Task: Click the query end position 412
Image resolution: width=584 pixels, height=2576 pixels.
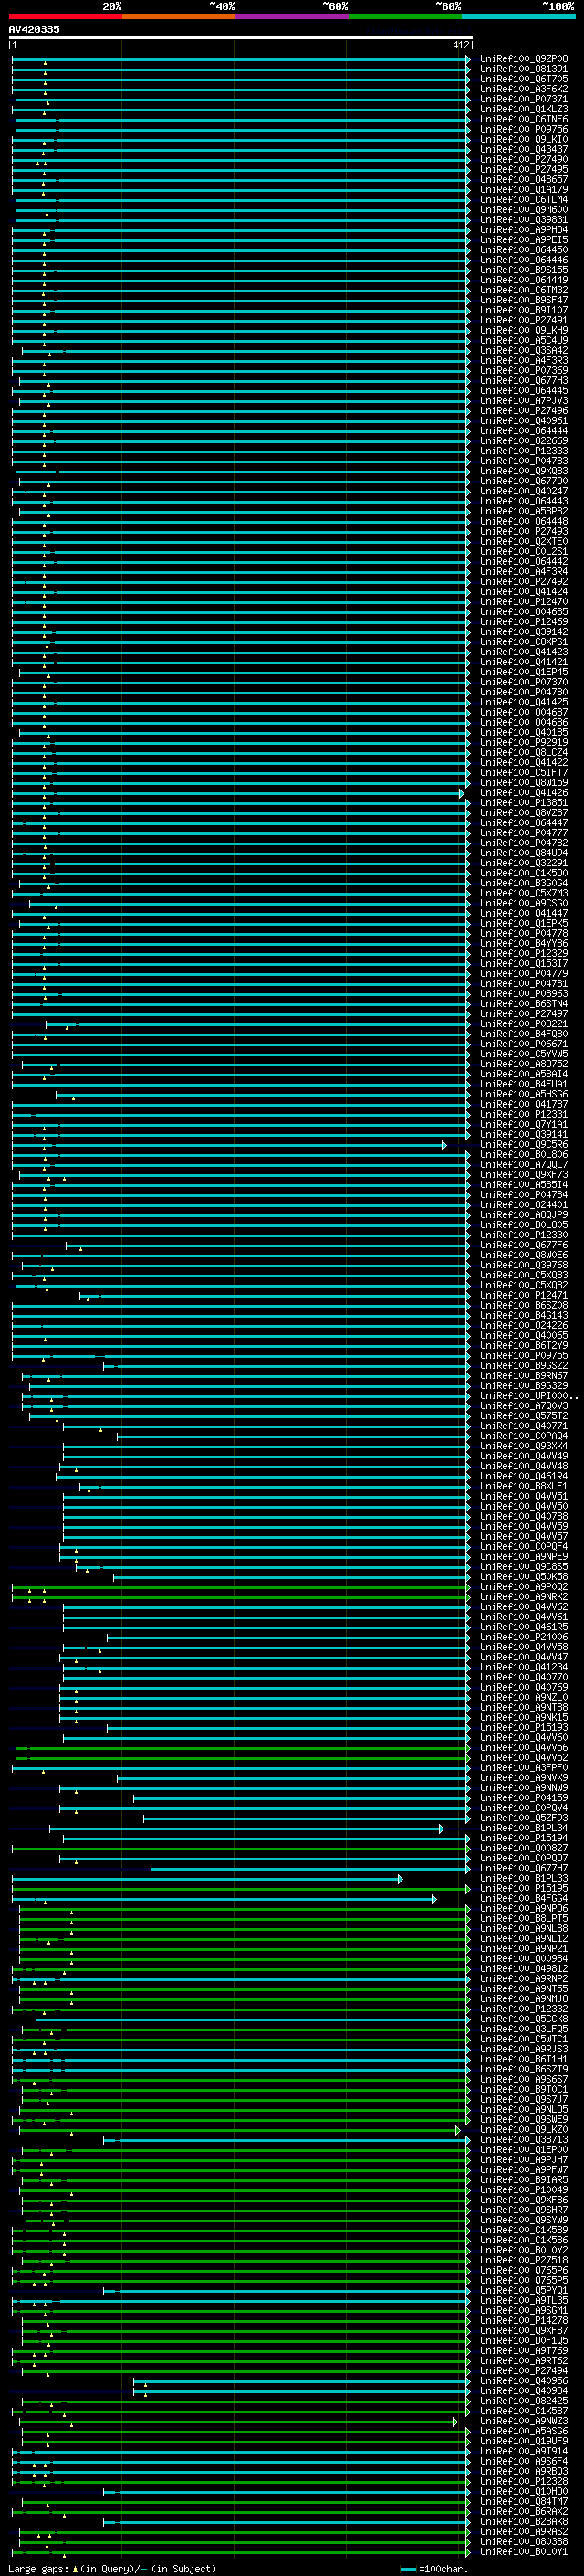Action: coord(460,45)
